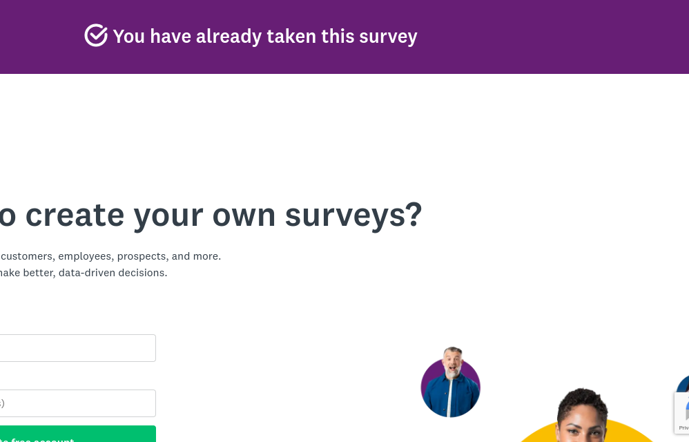
Task: Click the word "customers," in the description
Action: [x=27, y=256]
